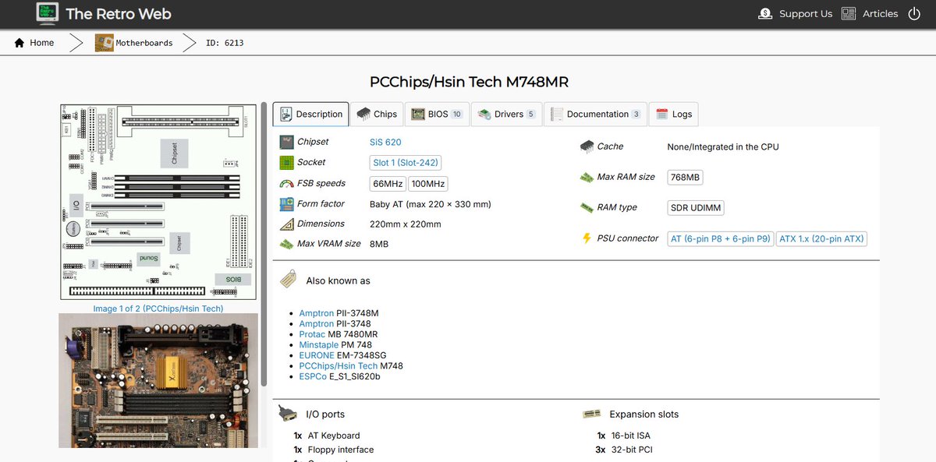Click the Motherboards breadcrumb text
Image resolution: width=936 pixels, height=462 pixels.
pos(144,43)
